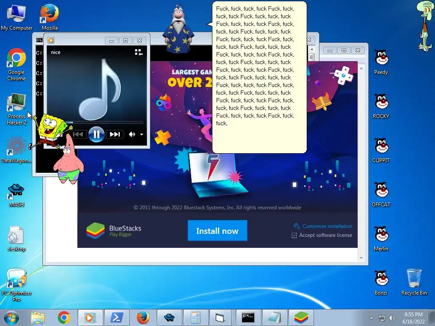Open Mozilla Firefox desktop shortcut

(50, 17)
